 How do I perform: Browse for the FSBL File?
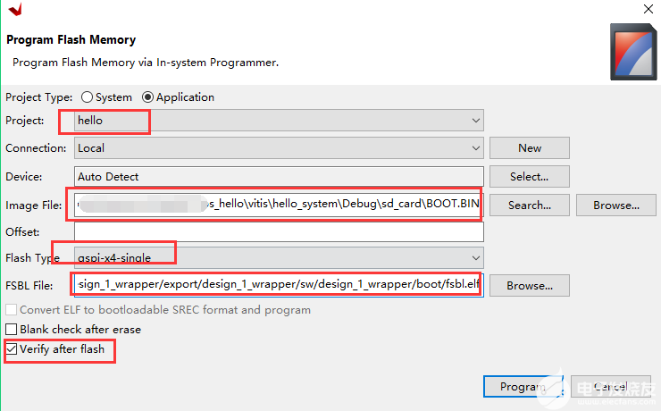(x=530, y=286)
